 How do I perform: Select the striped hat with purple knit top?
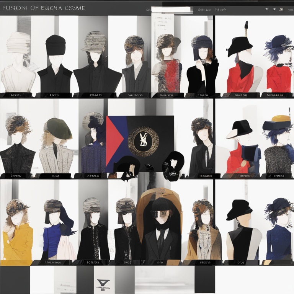pyautogui.click(x=93, y=142)
